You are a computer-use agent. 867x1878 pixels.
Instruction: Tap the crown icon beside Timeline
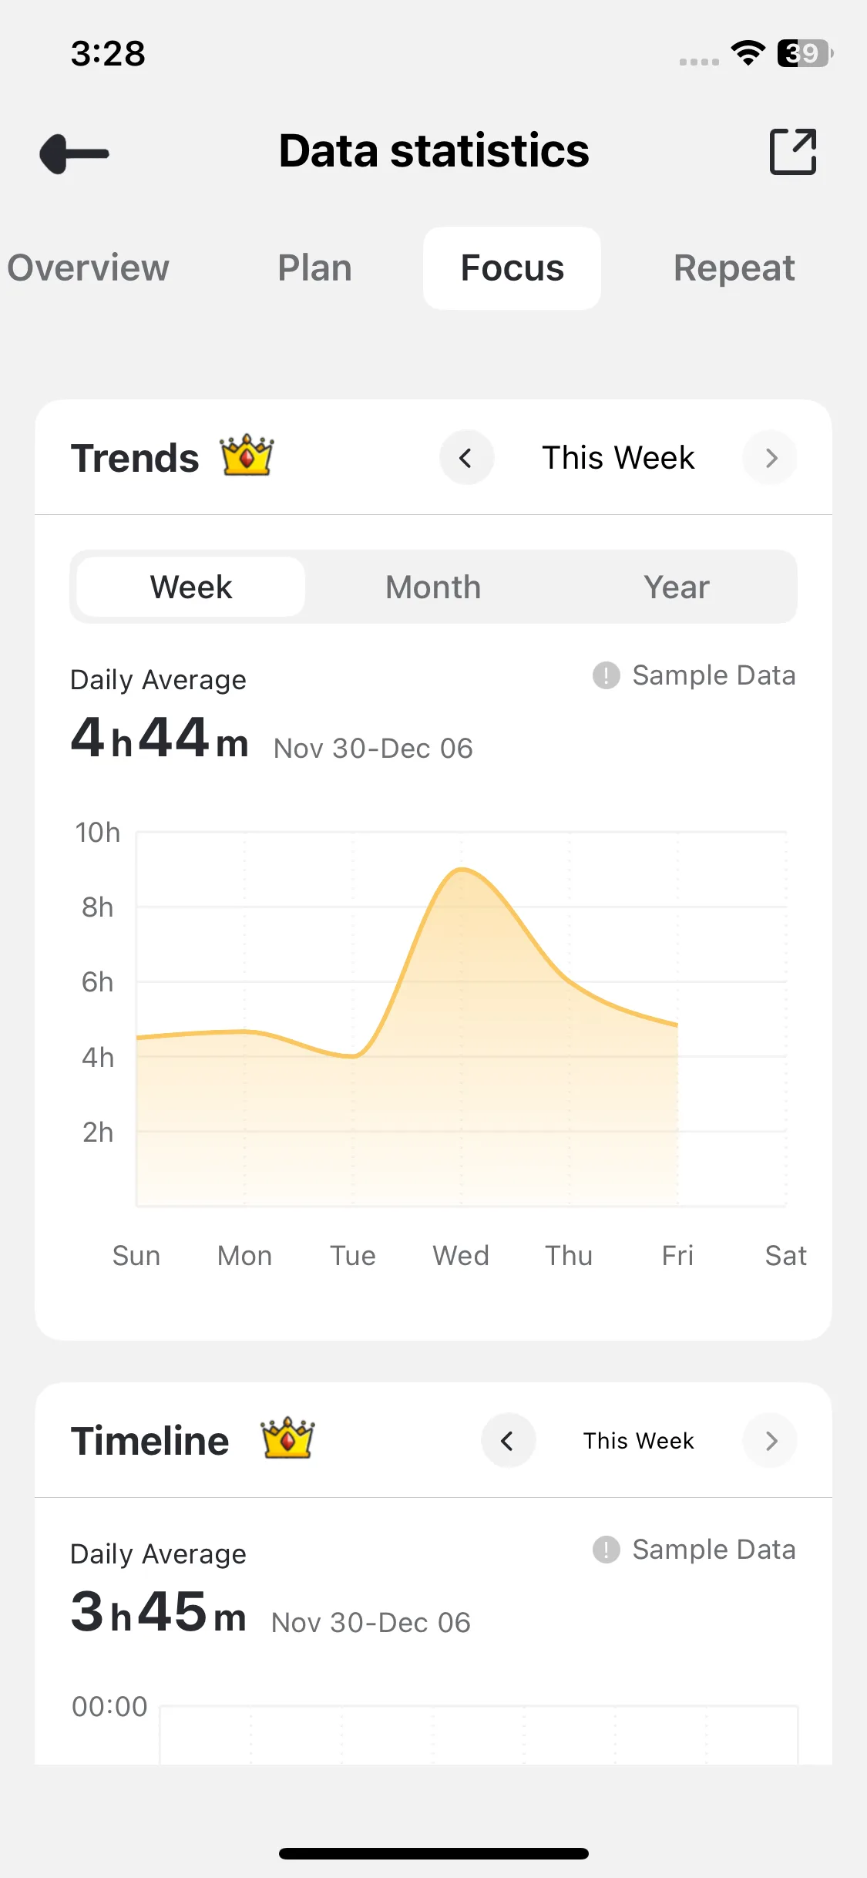click(287, 1439)
